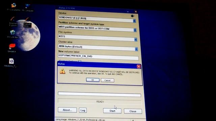Open the File system NTFS dropdown

pos(136,40)
